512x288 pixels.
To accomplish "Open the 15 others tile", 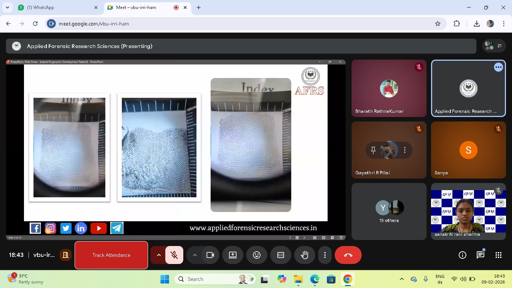I will (x=389, y=211).
